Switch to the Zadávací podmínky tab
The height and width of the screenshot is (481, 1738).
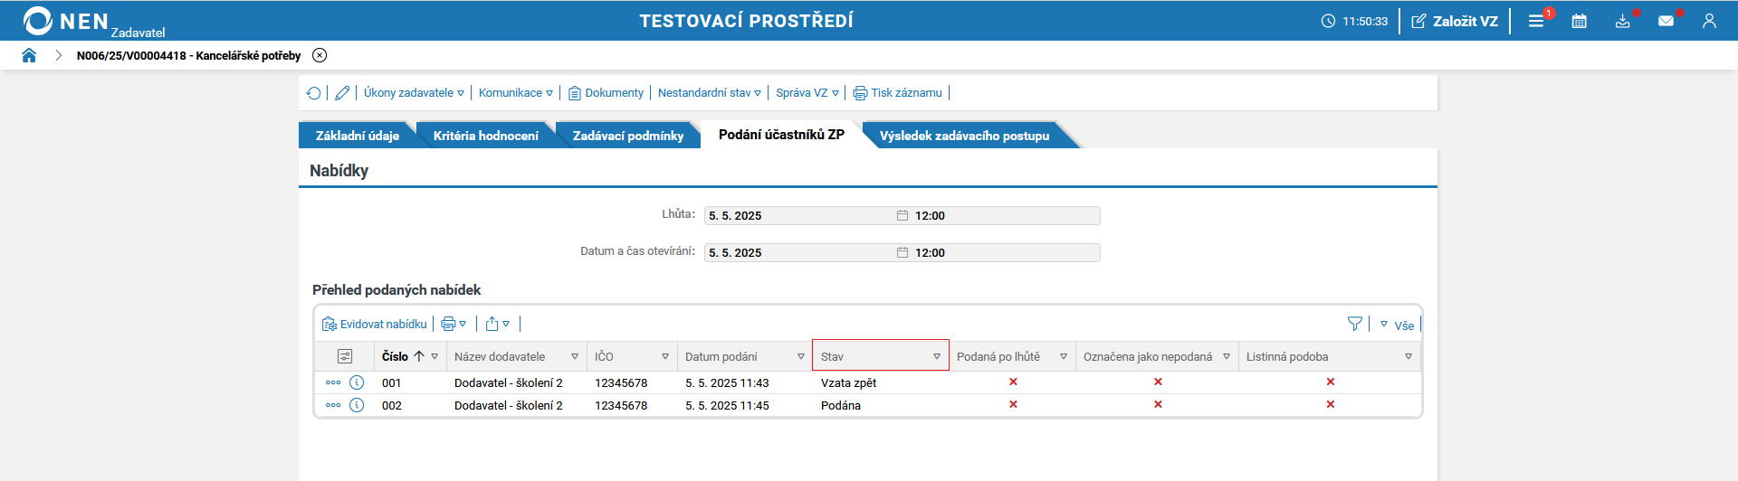(628, 136)
